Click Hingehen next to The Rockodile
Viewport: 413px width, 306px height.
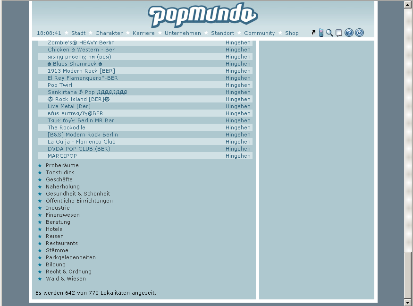238,127
